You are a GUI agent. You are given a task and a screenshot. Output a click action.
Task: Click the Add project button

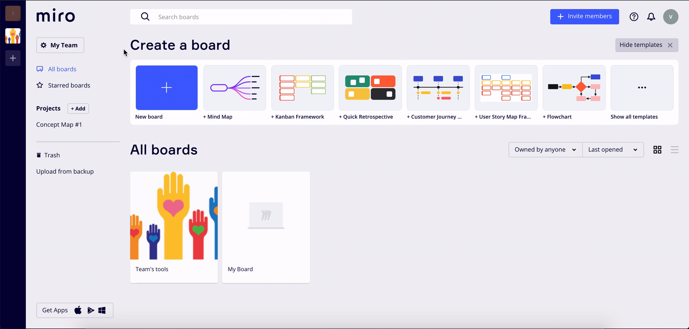[x=78, y=109]
